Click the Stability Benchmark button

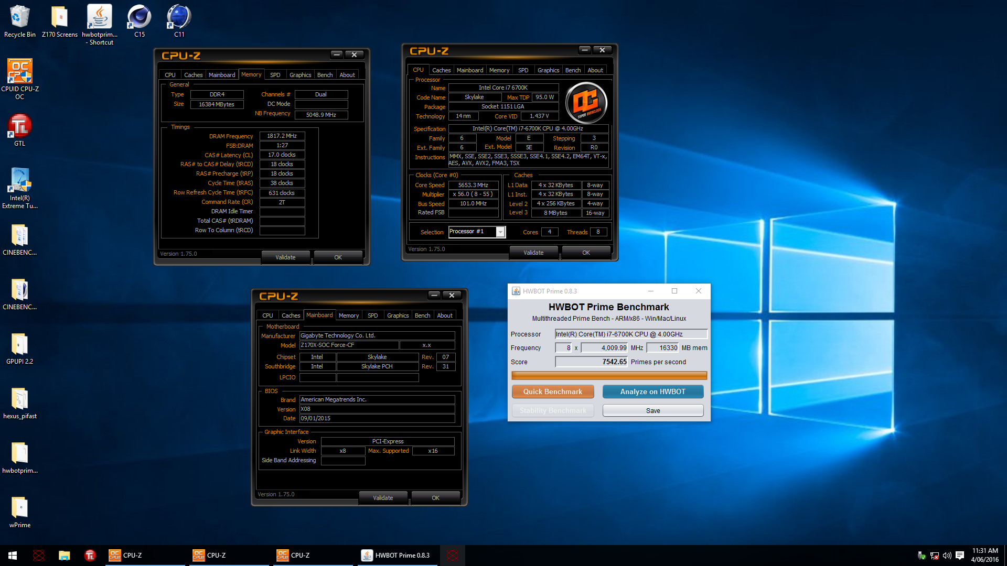tap(553, 410)
